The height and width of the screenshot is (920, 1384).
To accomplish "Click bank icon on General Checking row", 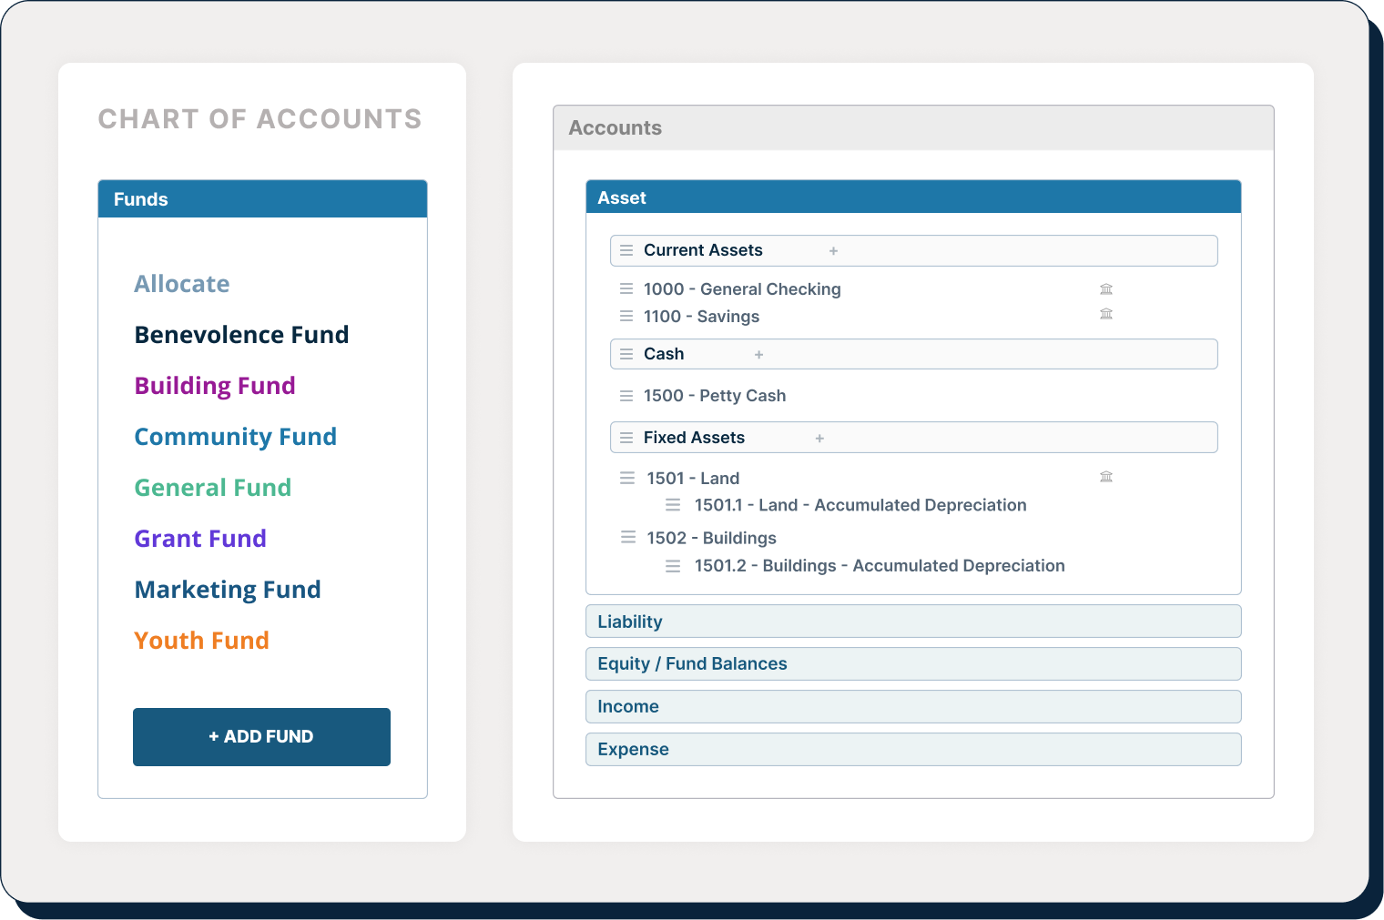I will (x=1106, y=289).
